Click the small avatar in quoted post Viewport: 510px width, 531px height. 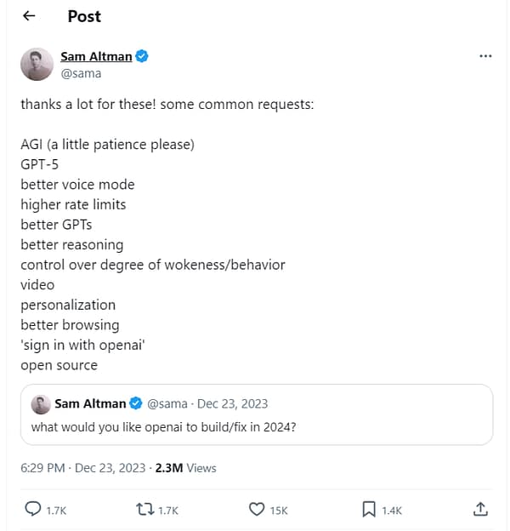tap(39, 404)
